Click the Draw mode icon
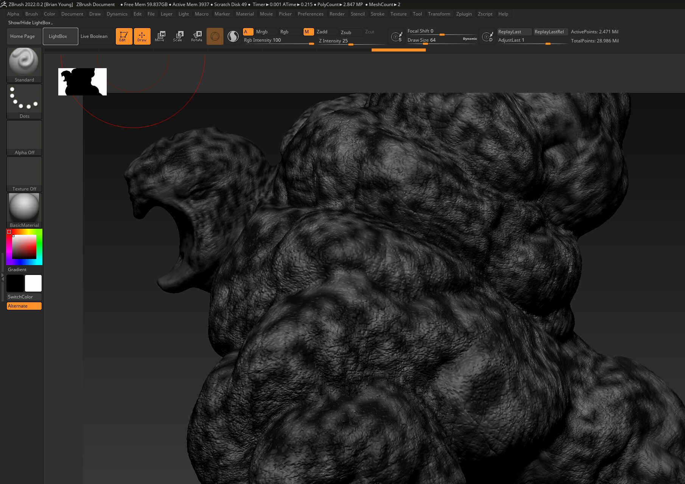Screen dimensions: 685x484 click(142, 36)
